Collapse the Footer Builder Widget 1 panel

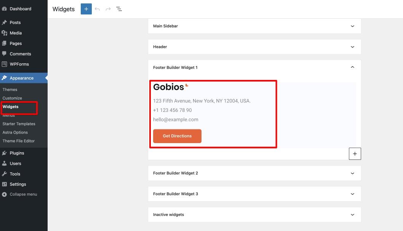coord(352,67)
